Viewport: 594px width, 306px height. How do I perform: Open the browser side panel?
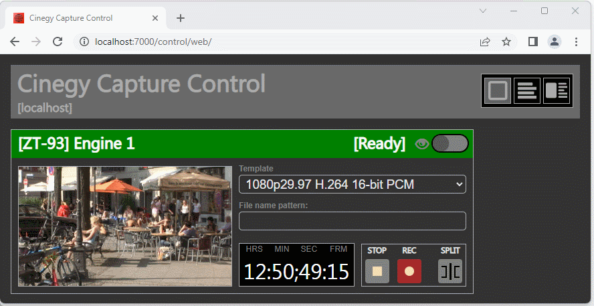(533, 42)
